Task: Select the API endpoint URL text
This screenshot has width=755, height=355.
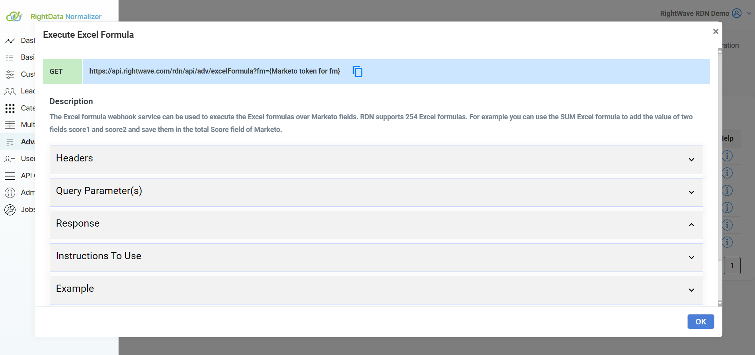Action: (215, 71)
